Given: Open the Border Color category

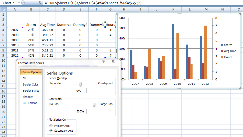Looking at the screenshot, I should pyautogui.click(x=30, y=85).
